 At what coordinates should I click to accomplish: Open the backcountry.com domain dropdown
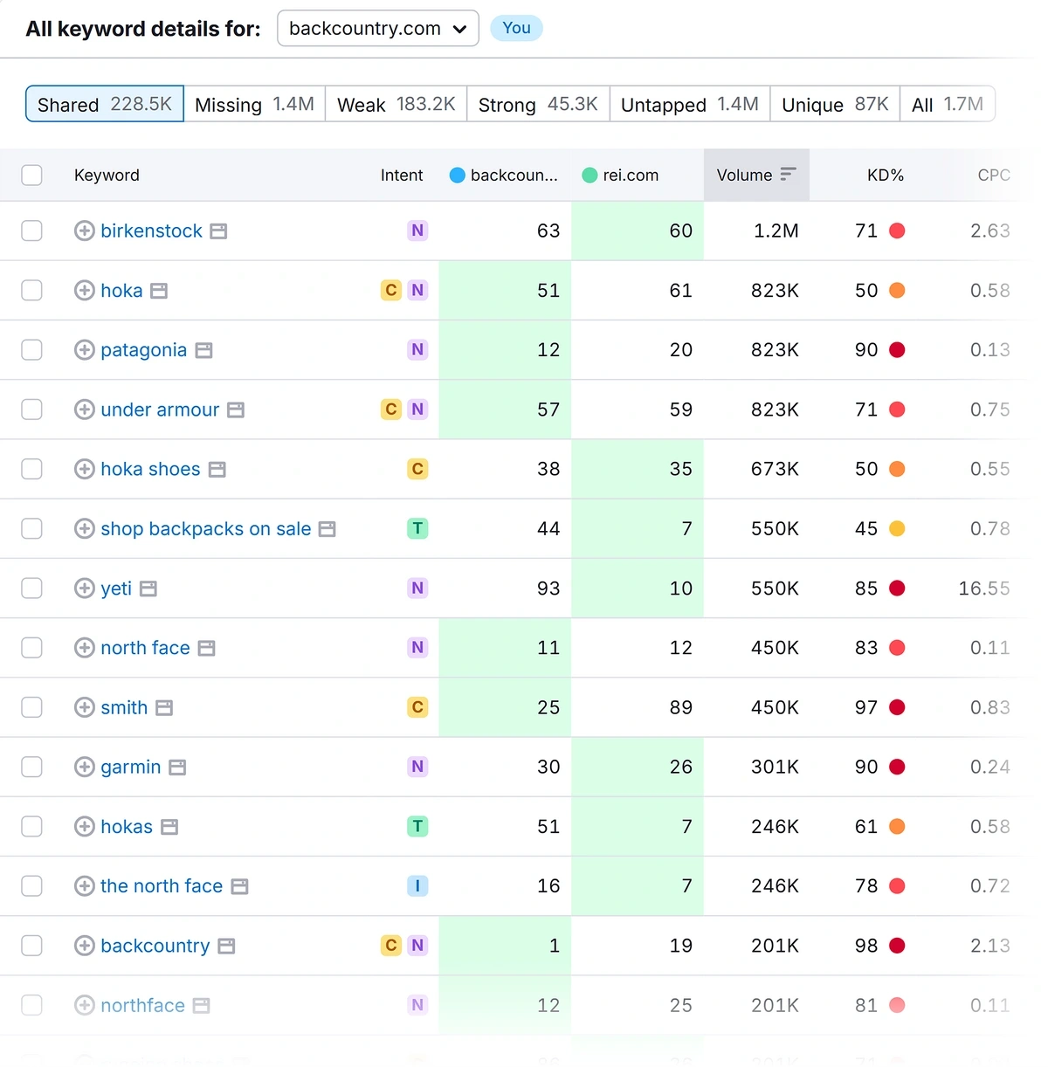[x=378, y=28]
